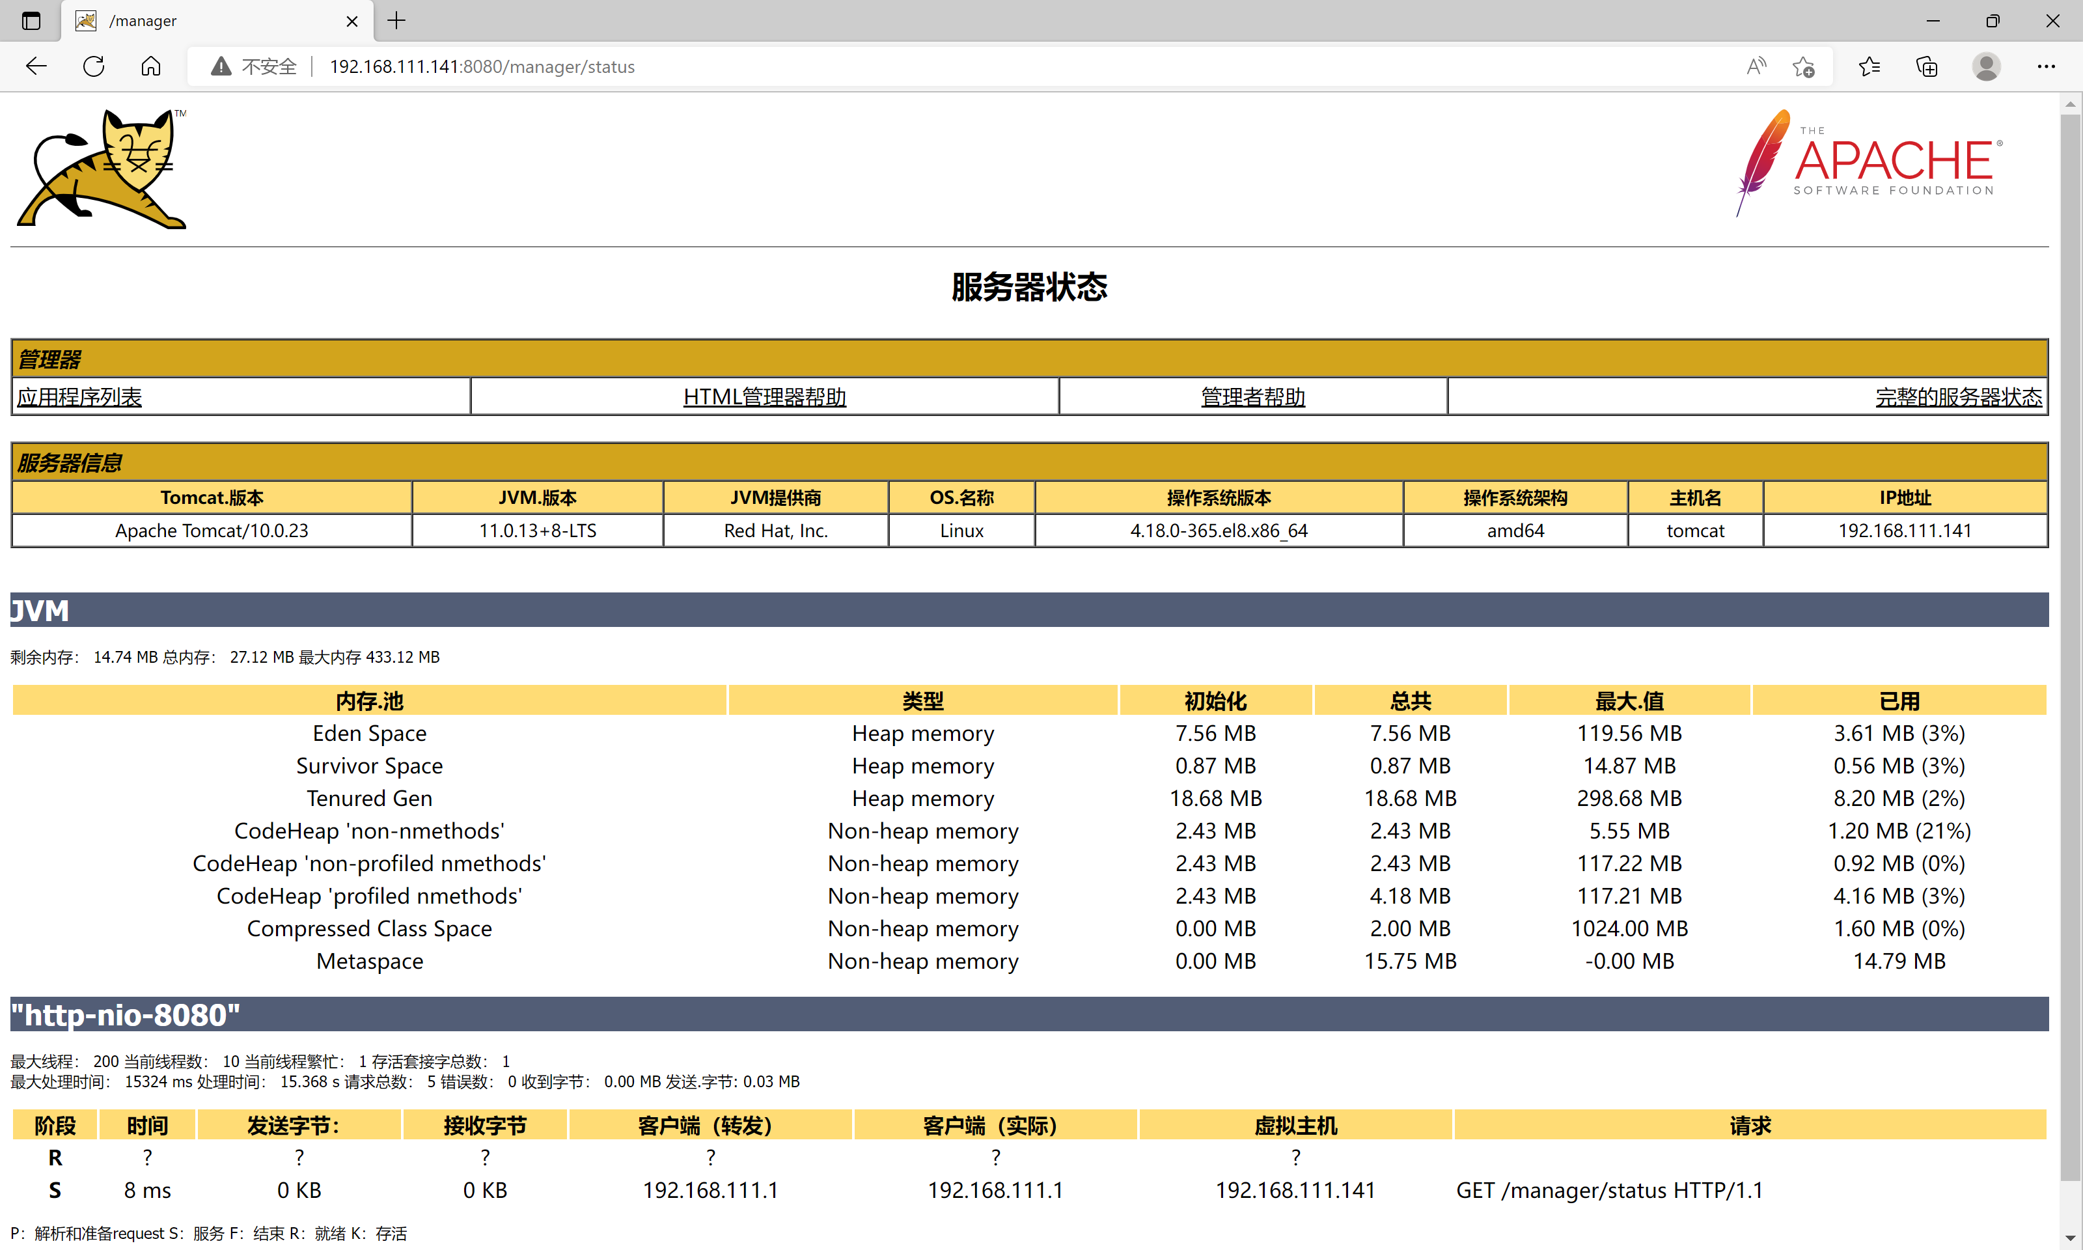Open the tab actions menu icon
Screen dimensions: 2083x1250
point(31,21)
